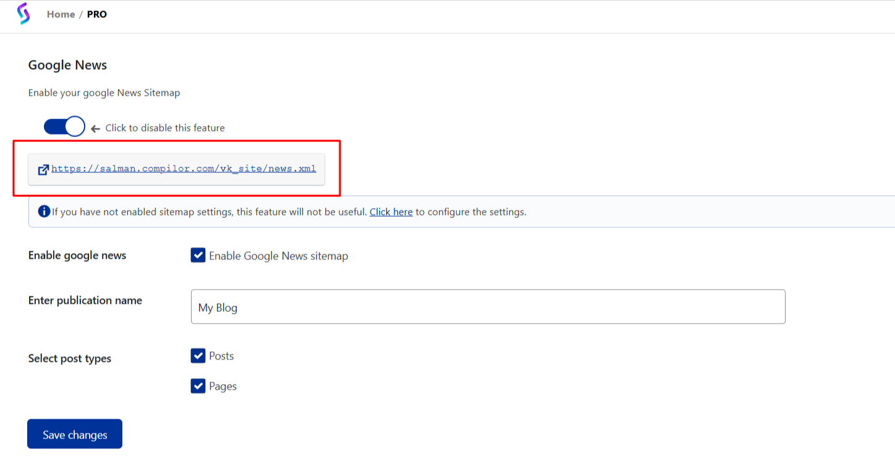Viewport: 895px width, 465px height.
Task: Uncheck Enable Google News sitemap checkbox
Action: 198,256
